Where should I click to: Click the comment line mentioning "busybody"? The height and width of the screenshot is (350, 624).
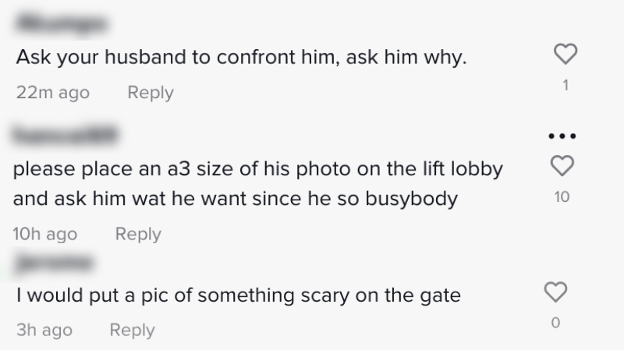coord(235,199)
